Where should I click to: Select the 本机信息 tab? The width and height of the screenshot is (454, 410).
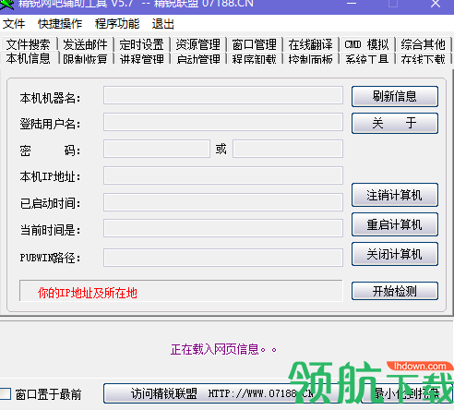tap(29, 58)
